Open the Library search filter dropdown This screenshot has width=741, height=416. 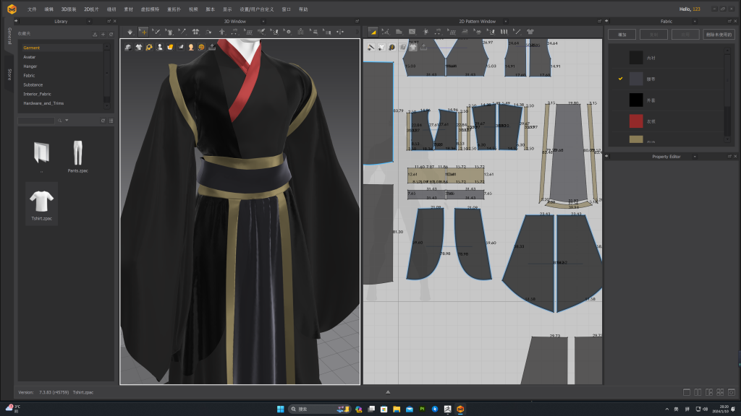click(67, 121)
